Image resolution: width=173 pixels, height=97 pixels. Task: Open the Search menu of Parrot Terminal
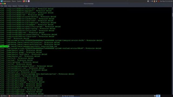15,6
